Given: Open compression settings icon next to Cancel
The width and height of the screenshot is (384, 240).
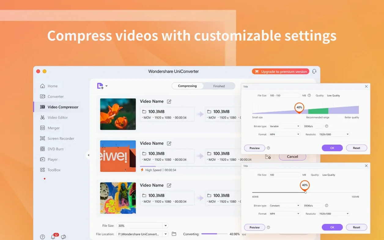Looking at the screenshot, I should click(x=268, y=157).
